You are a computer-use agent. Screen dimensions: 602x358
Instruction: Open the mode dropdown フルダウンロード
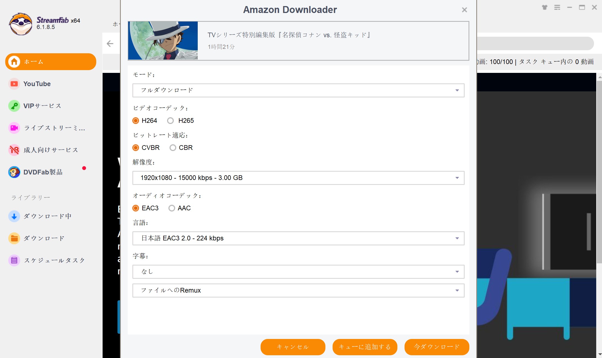tap(298, 90)
